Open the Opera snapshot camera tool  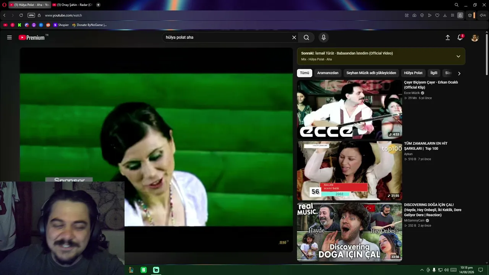[415, 15]
